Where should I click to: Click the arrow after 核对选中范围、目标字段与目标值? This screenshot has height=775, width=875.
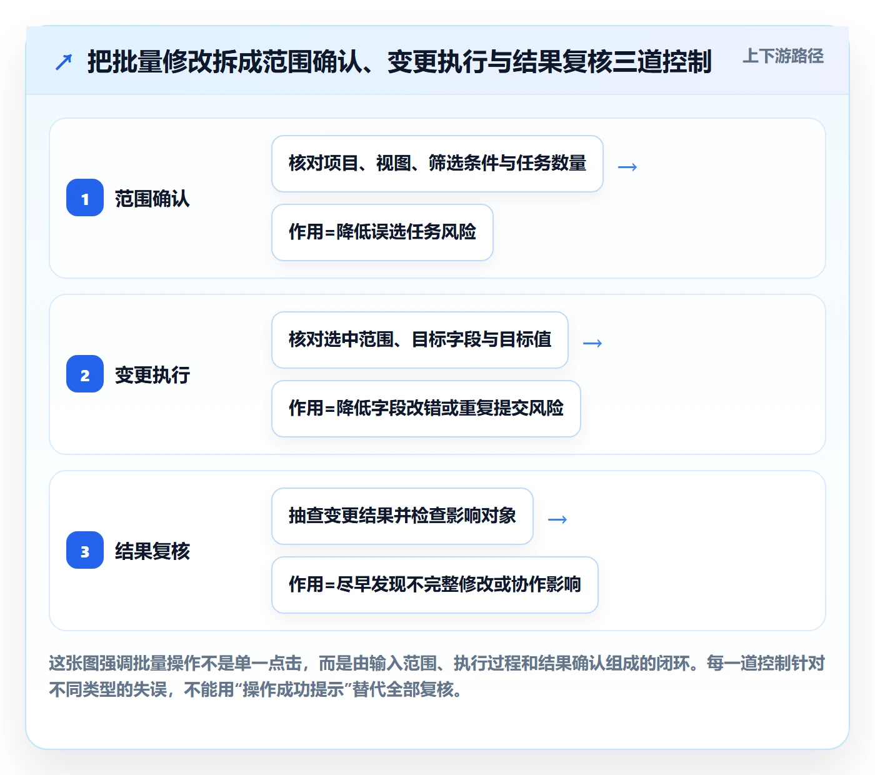(592, 343)
